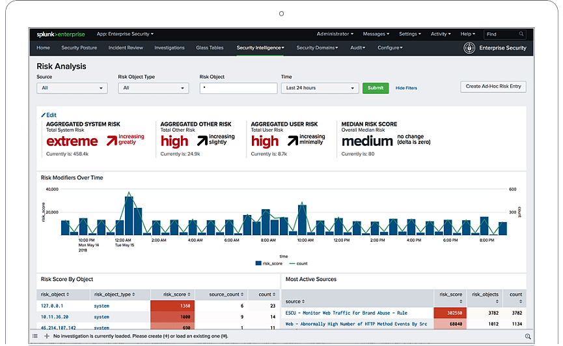Go to the Home tab
563x346 pixels.
(x=43, y=48)
